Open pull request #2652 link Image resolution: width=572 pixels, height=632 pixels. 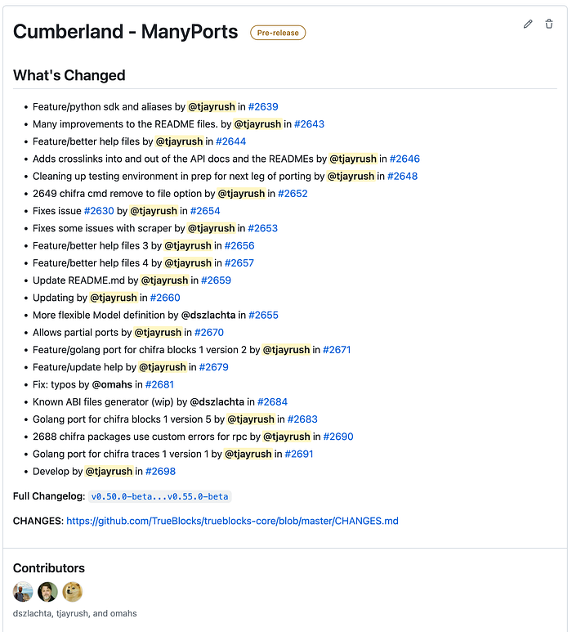point(293,194)
